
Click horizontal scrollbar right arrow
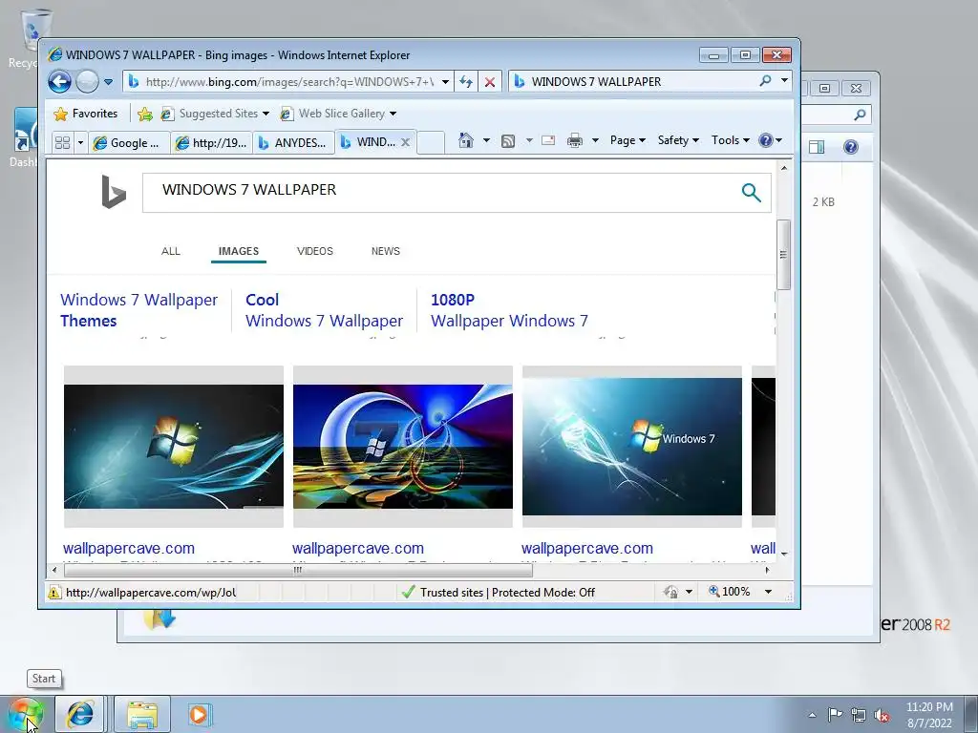point(767,570)
